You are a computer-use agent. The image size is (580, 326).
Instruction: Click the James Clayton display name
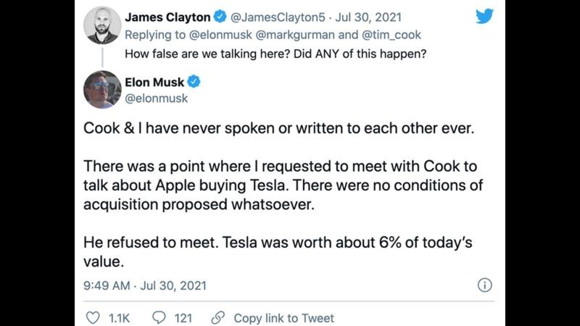tap(167, 17)
